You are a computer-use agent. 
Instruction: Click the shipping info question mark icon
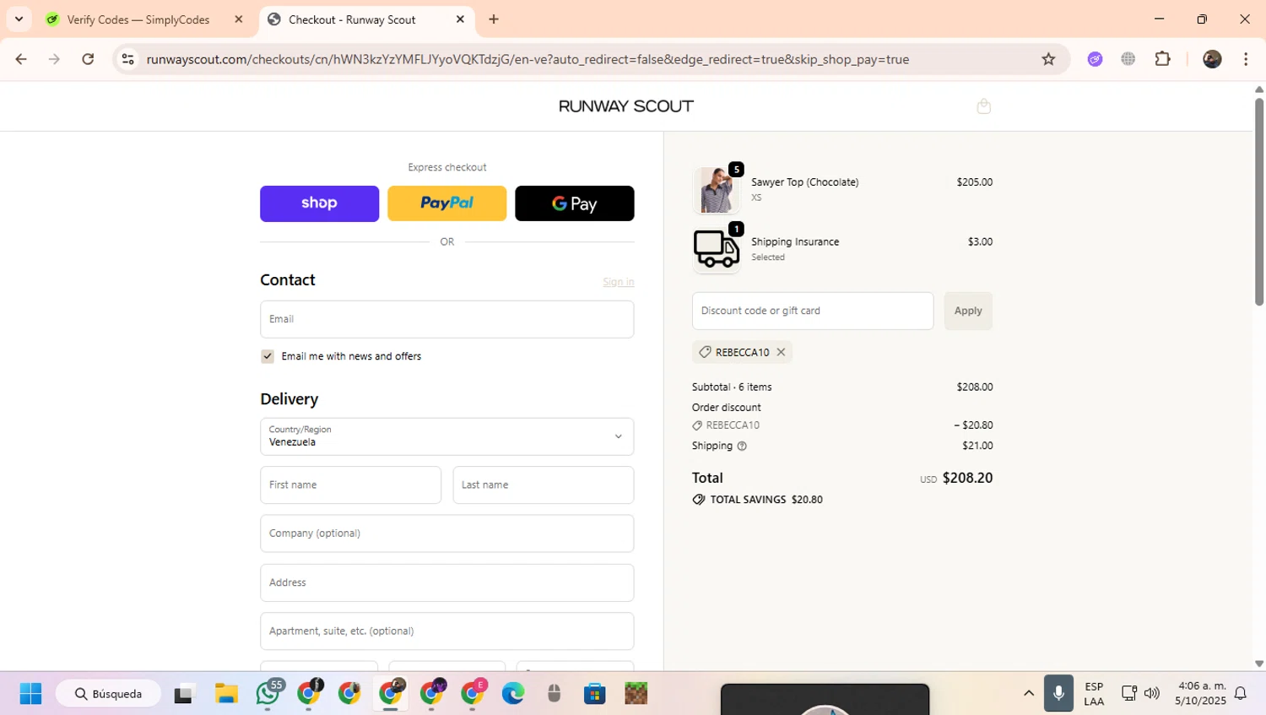click(742, 446)
